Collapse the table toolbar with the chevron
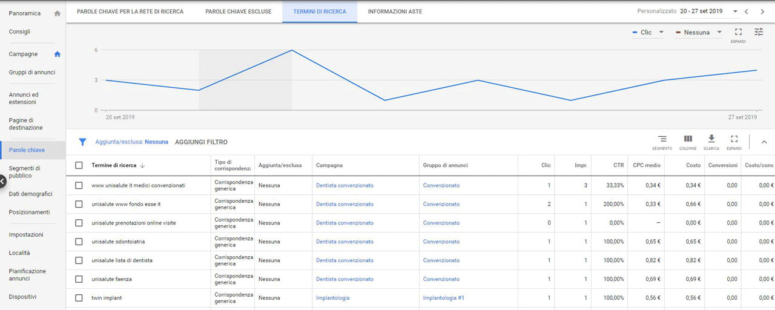 coord(764,142)
